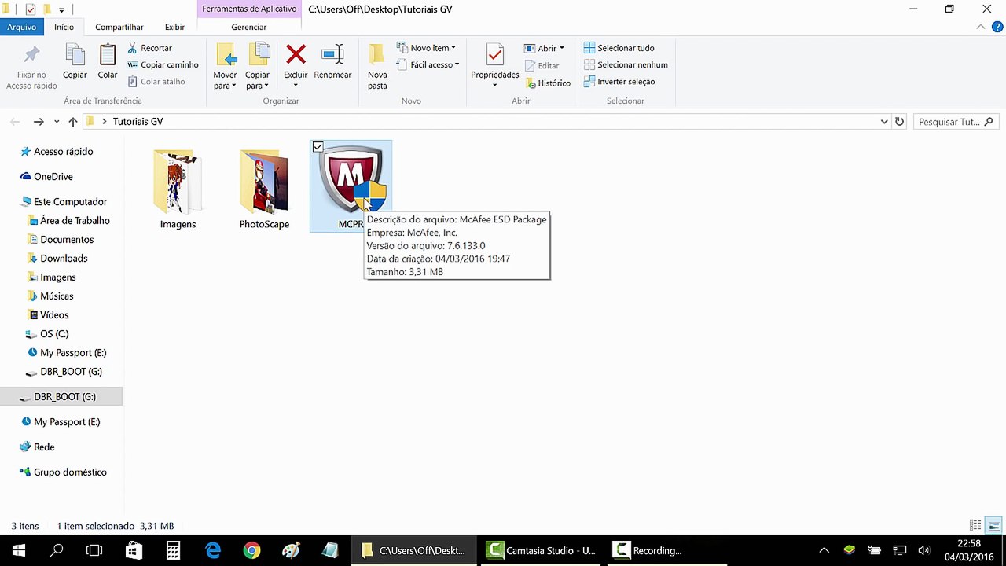Image resolution: width=1006 pixels, height=566 pixels.
Task: Expand the address bar history dropdown
Action: 884,122
